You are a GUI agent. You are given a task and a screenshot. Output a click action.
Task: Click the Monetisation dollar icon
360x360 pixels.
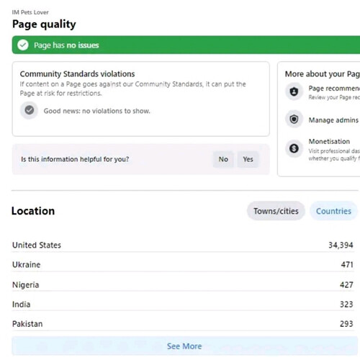tap(294, 148)
